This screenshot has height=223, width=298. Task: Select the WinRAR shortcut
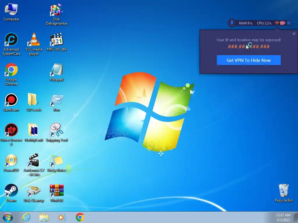57,193
